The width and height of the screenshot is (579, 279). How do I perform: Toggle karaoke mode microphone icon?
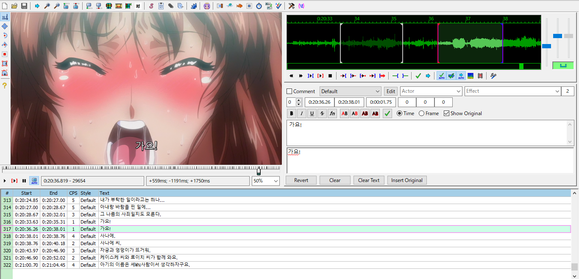[x=493, y=76]
